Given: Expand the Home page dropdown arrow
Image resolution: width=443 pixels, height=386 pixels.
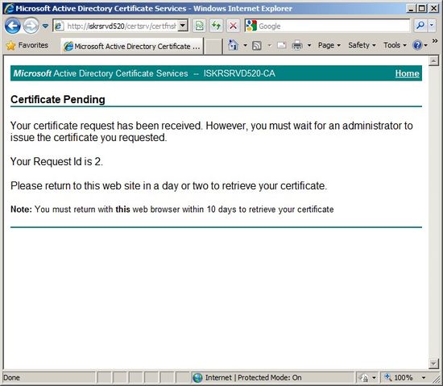Looking at the screenshot, I should tap(245, 45).
